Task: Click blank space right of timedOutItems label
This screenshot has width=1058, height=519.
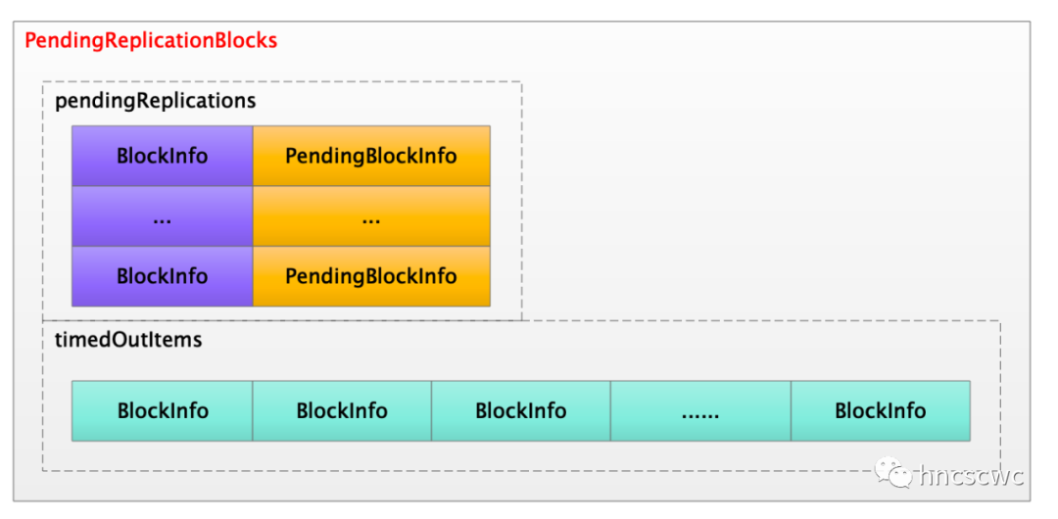Action: click(x=588, y=343)
